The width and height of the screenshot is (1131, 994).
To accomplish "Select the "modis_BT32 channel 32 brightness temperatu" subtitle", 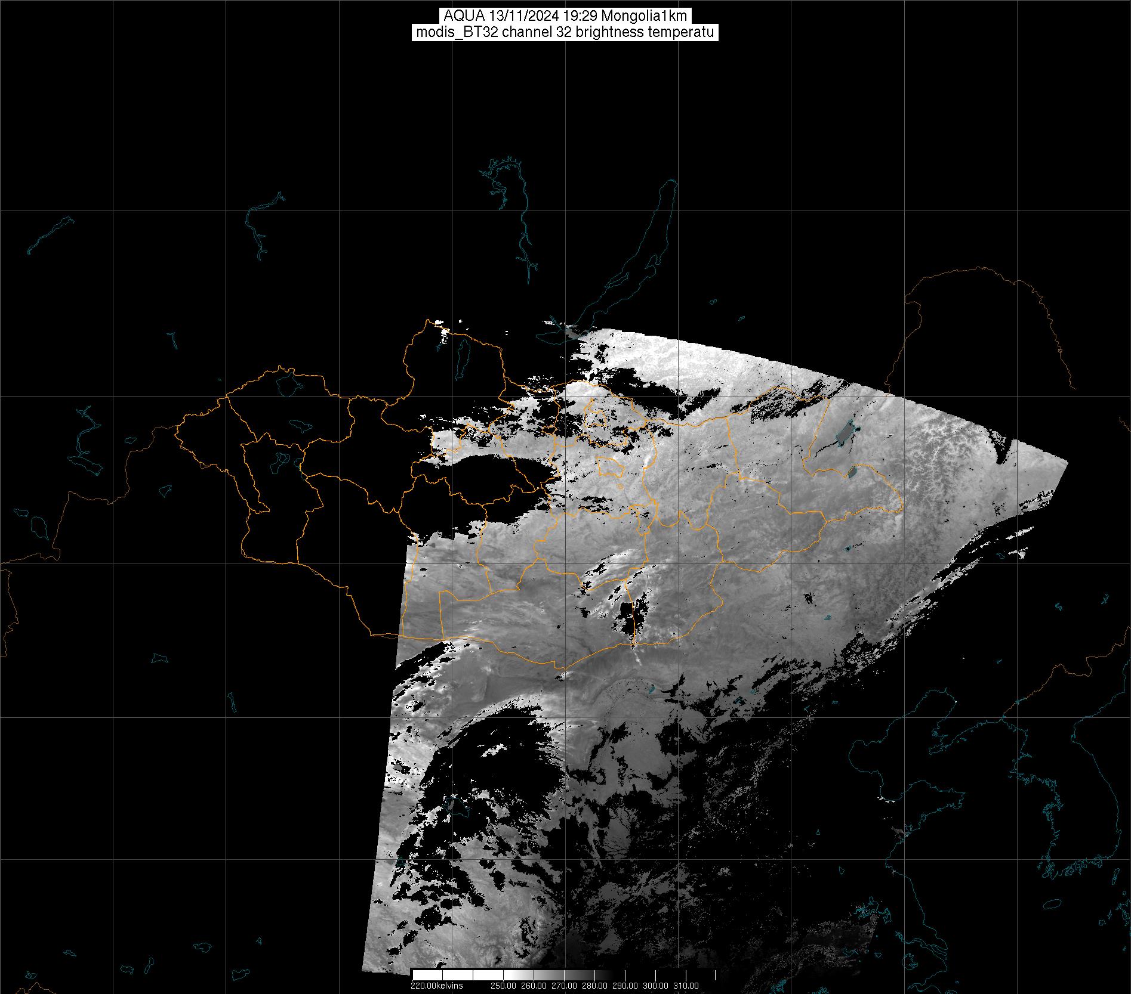I will coord(565,32).
